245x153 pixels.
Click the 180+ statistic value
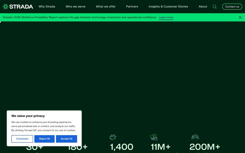point(78,148)
